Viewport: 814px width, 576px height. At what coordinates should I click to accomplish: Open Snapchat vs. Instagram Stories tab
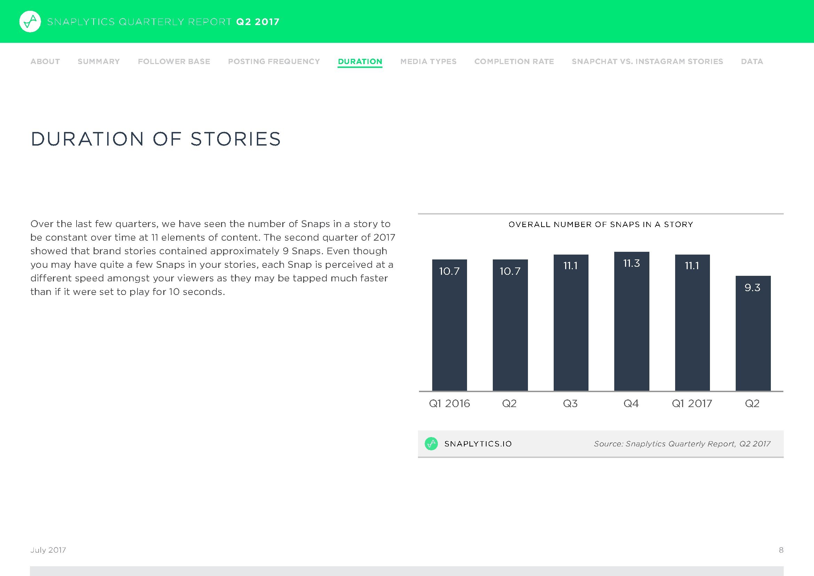pos(647,61)
